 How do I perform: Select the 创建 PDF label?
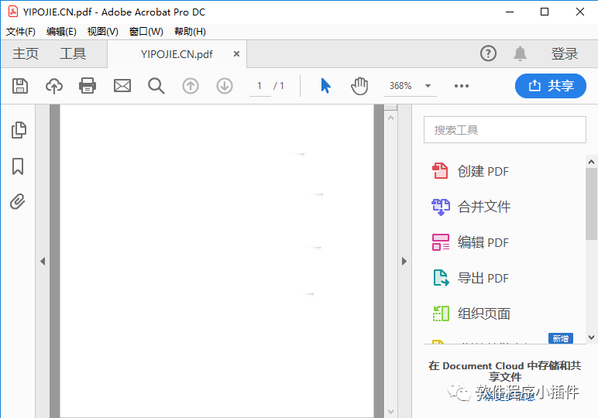pos(483,171)
